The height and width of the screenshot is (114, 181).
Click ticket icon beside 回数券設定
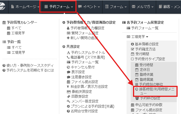68,97
